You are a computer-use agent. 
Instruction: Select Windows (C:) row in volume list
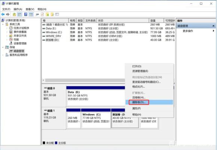click(109, 32)
